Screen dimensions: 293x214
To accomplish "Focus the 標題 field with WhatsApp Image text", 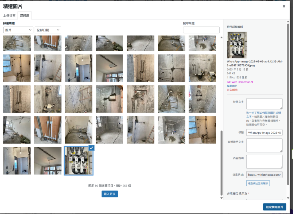I will (264, 133).
